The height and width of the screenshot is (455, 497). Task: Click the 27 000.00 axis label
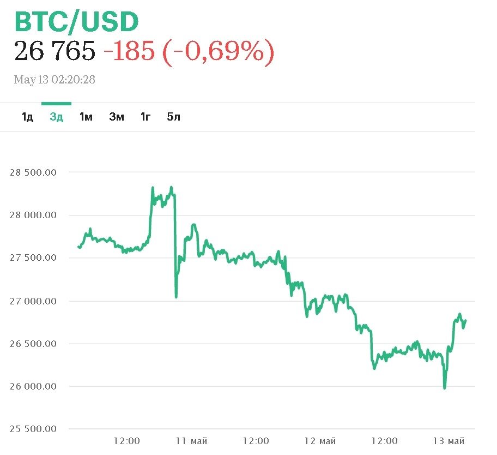[x=33, y=301]
